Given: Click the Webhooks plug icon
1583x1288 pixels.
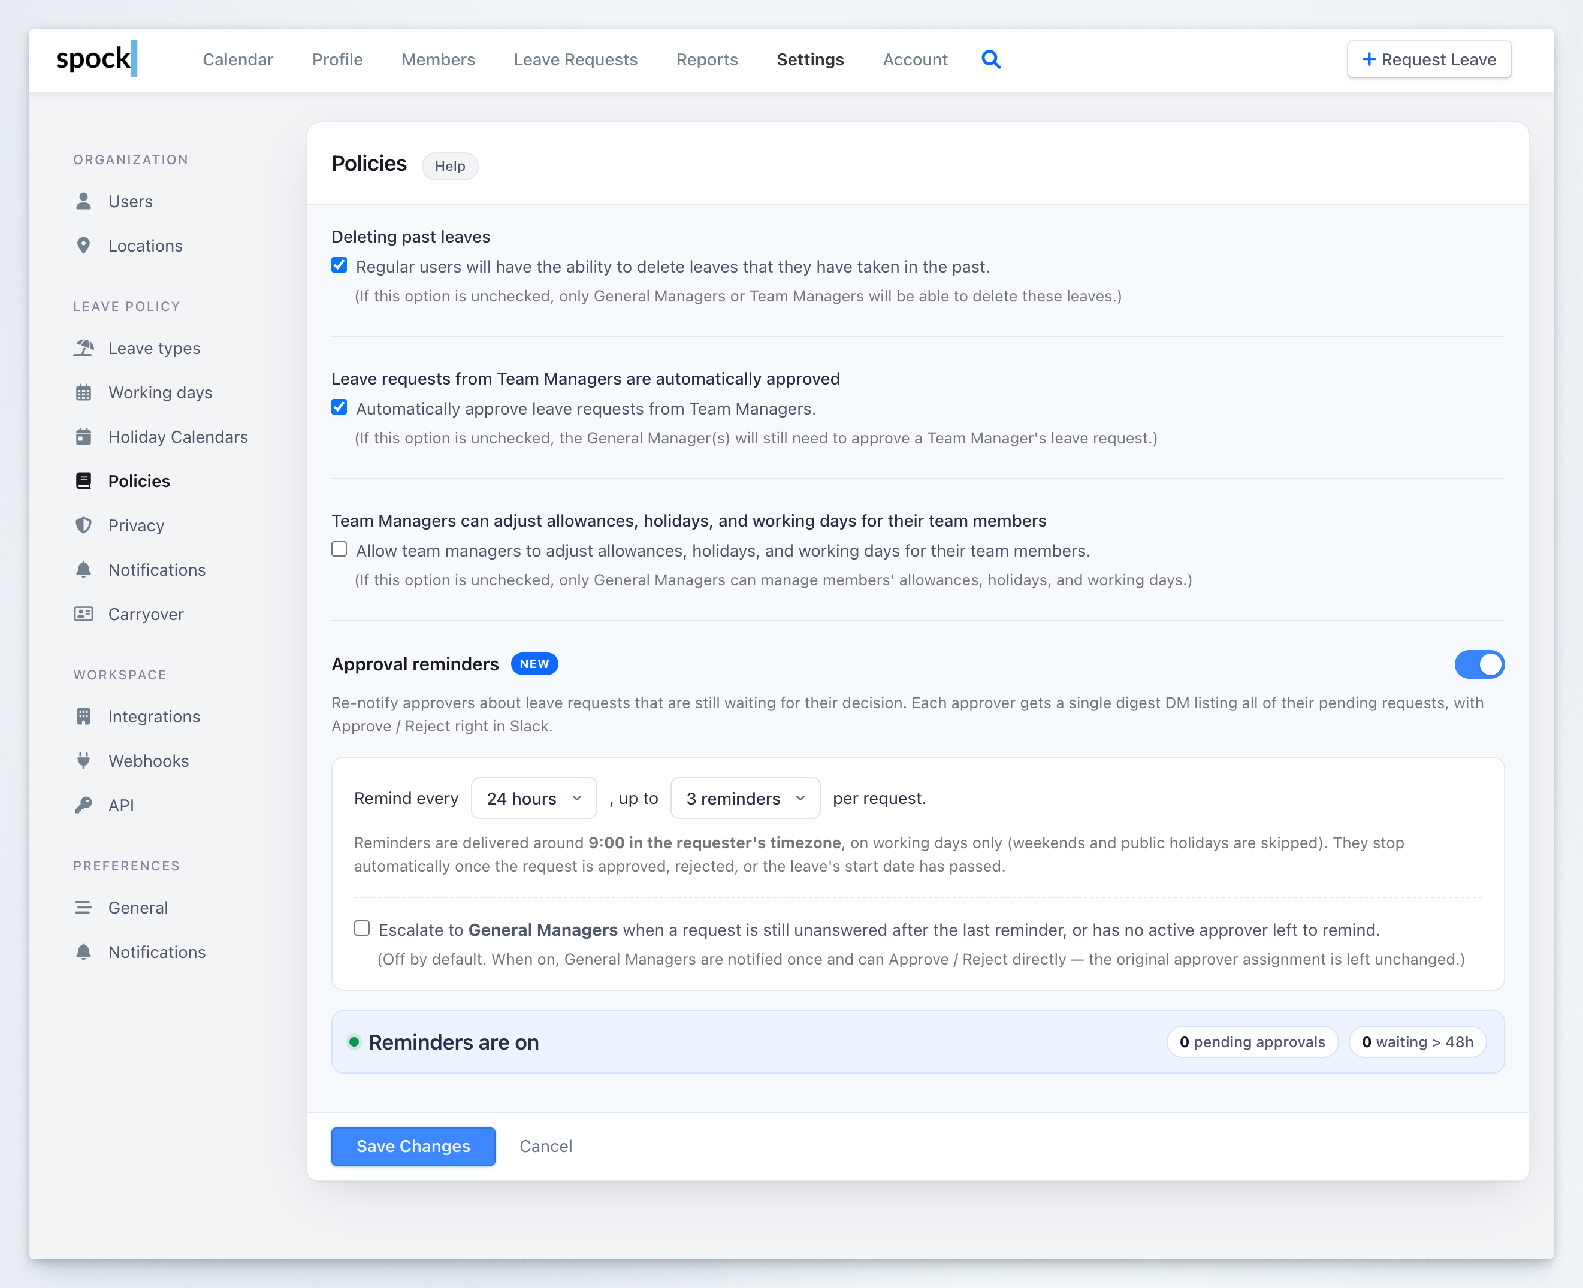Looking at the screenshot, I should click(x=83, y=760).
